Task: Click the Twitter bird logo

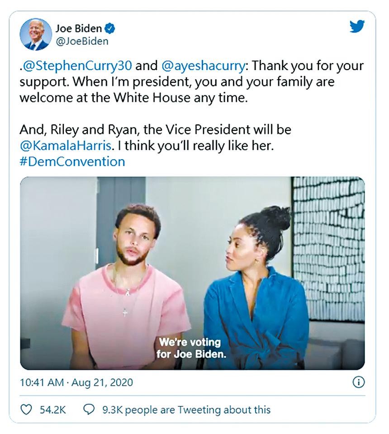Action: coord(357,27)
